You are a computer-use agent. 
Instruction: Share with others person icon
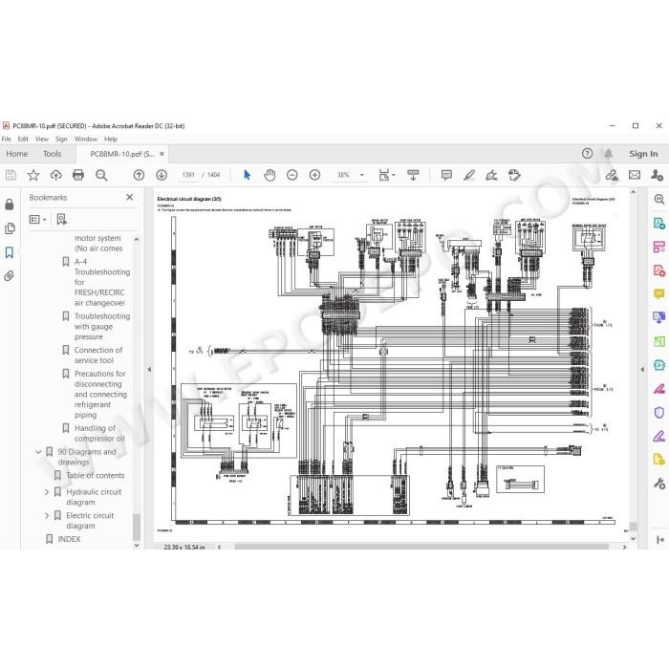(x=658, y=175)
